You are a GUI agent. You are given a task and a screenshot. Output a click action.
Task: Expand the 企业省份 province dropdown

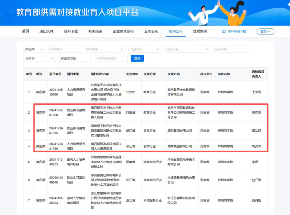point(144,49)
